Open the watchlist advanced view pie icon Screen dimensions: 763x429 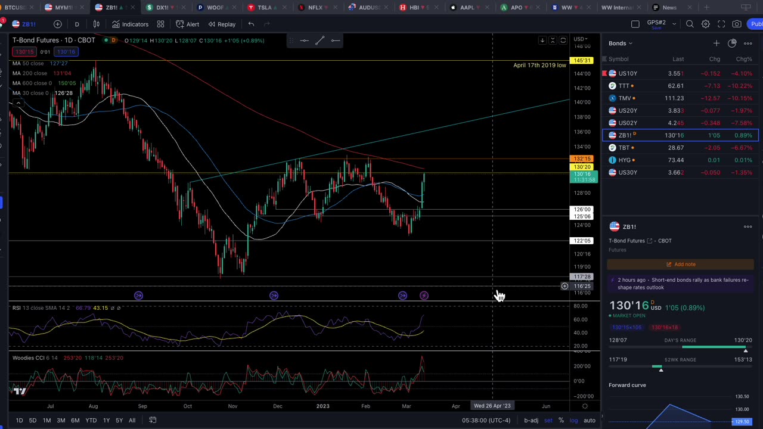732,43
